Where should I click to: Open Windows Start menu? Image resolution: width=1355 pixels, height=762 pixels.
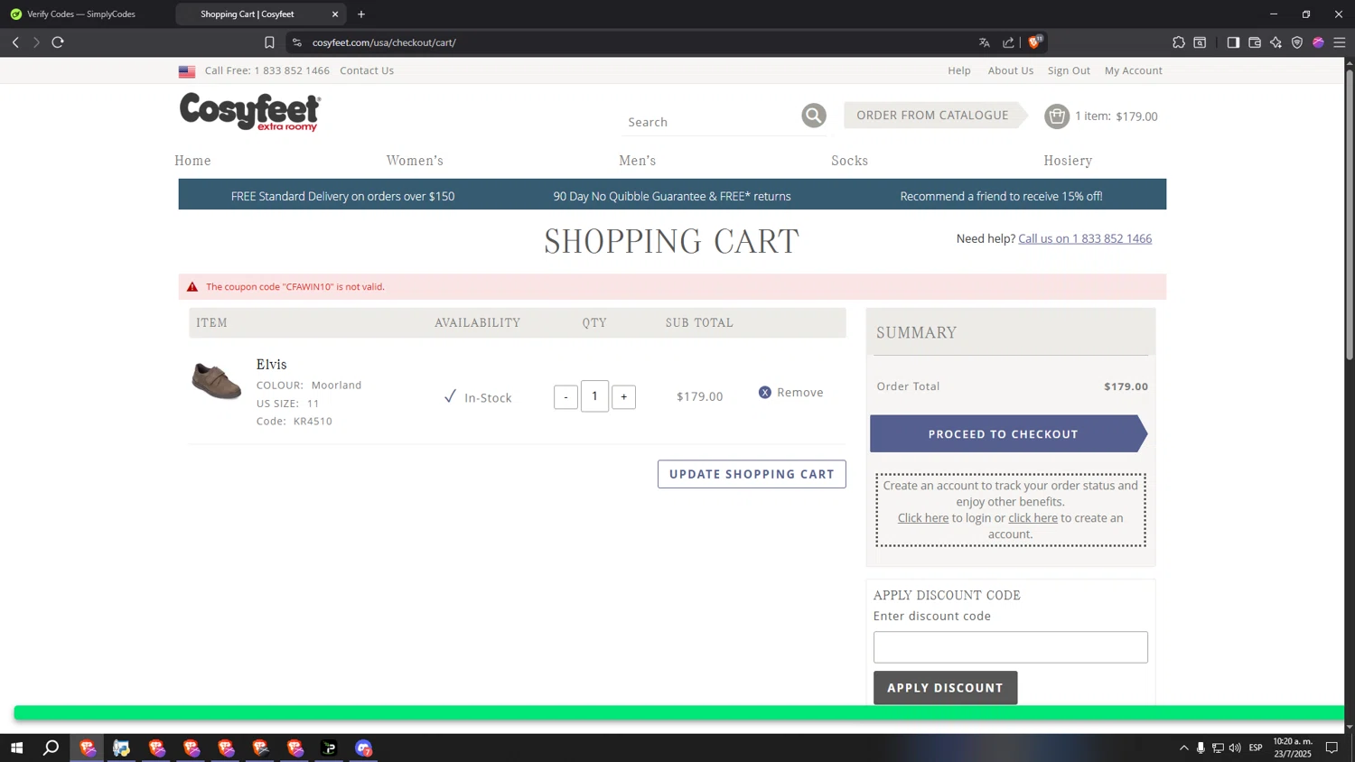click(x=16, y=748)
